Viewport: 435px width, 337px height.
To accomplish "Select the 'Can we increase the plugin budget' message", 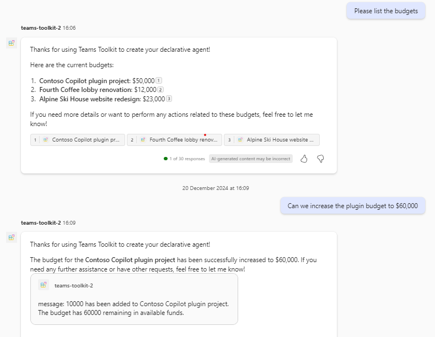I will click(353, 206).
